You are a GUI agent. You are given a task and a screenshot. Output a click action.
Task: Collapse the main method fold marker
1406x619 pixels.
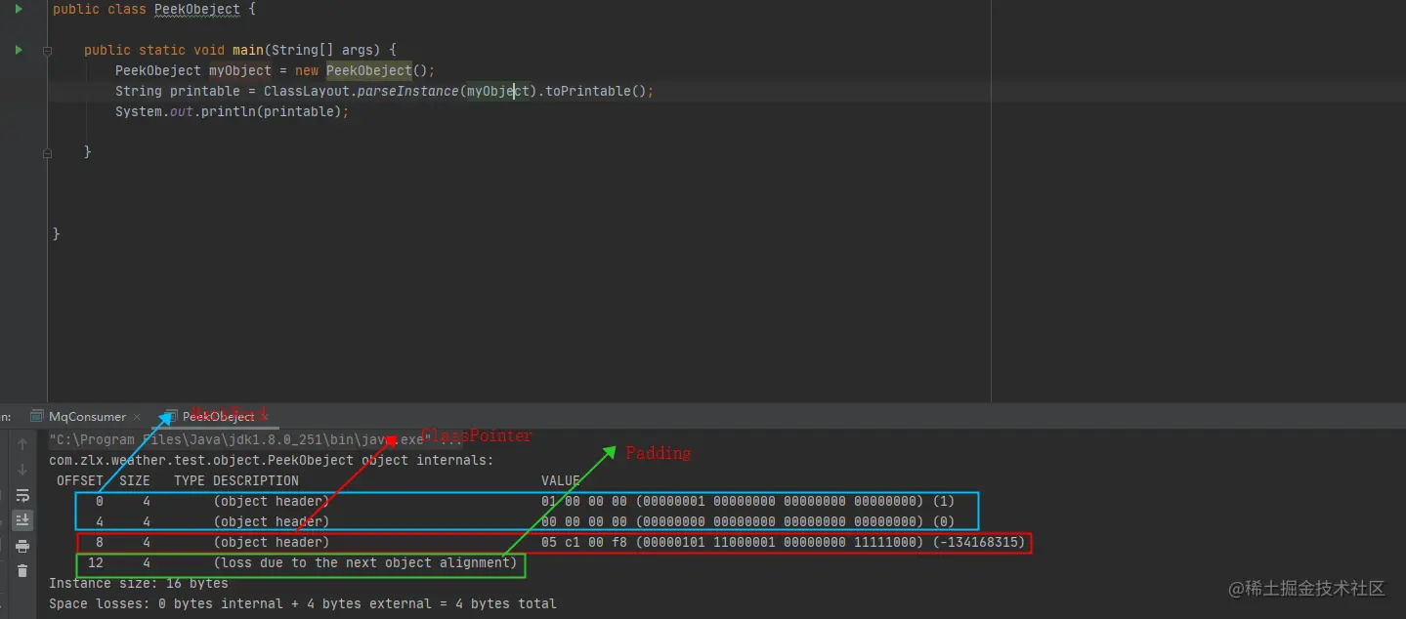click(47, 51)
